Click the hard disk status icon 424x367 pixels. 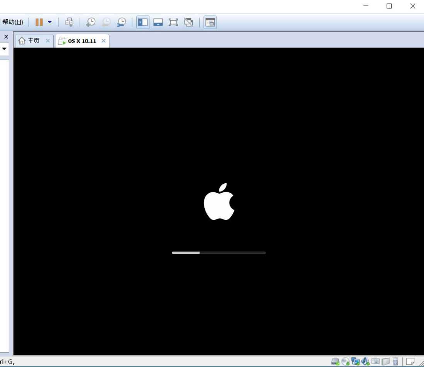pos(335,362)
